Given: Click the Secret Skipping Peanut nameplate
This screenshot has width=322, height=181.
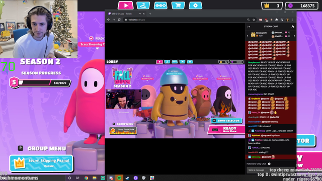Looking at the screenshot, I should (x=41, y=163).
